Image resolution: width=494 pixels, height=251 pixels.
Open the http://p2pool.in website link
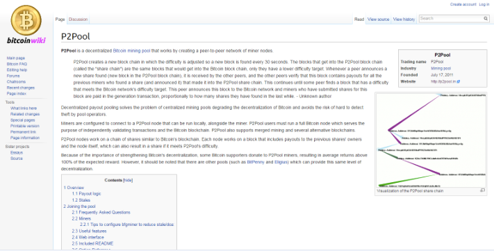443,81
